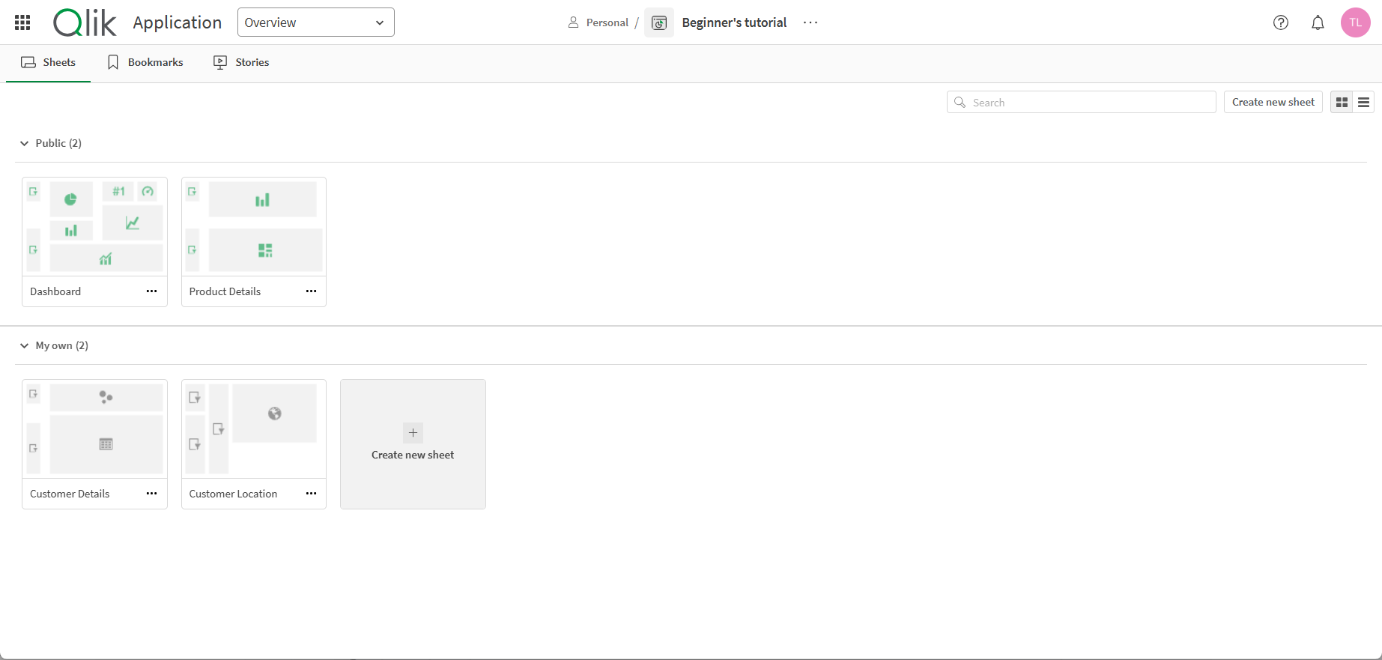The image size is (1382, 660).
Task: Click the app icon beside Beginner's tutorial
Action: point(659,22)
